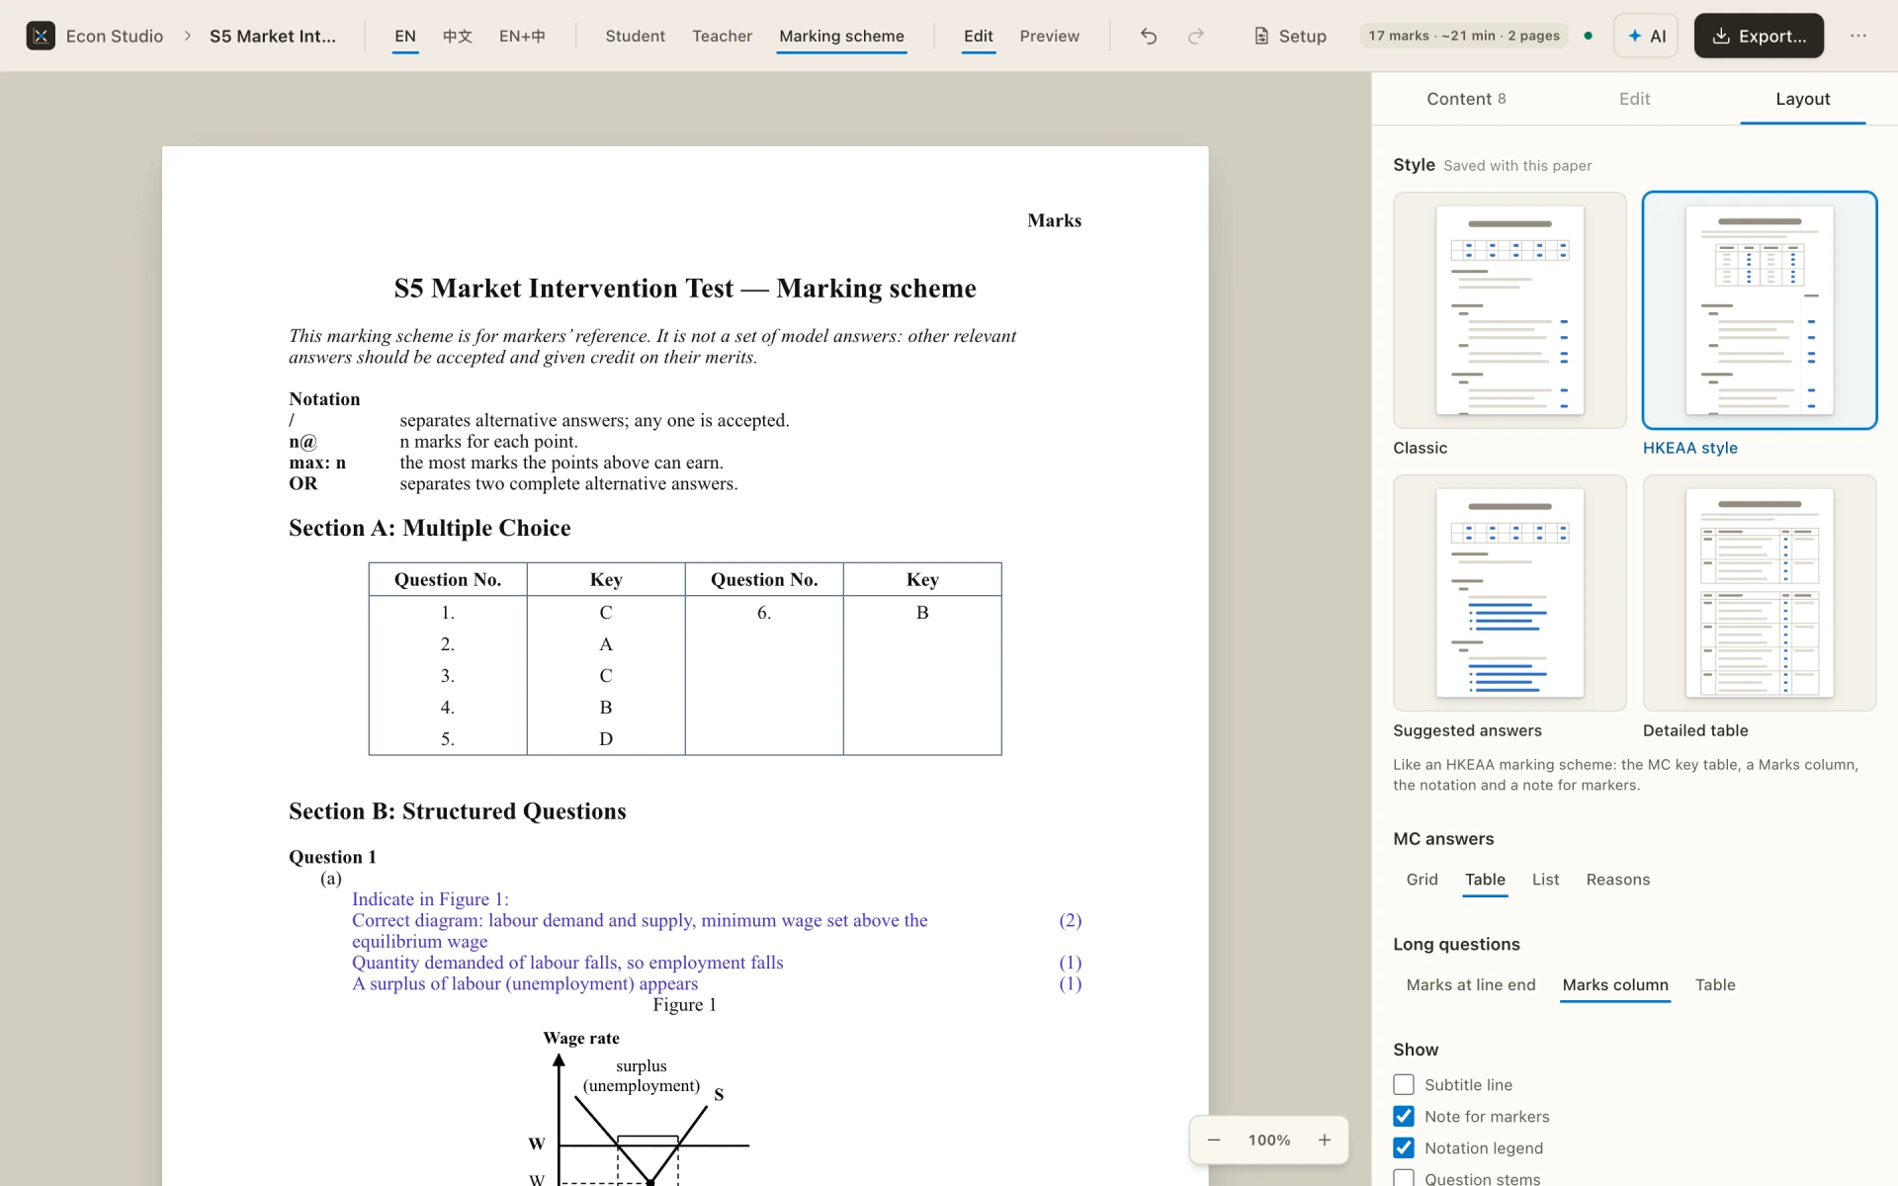Viewport: 1898px width, 1186px height.
Task: Enable the Subtitle line checkbox
Action: pyautogui.click(x=1404, y=1084)
